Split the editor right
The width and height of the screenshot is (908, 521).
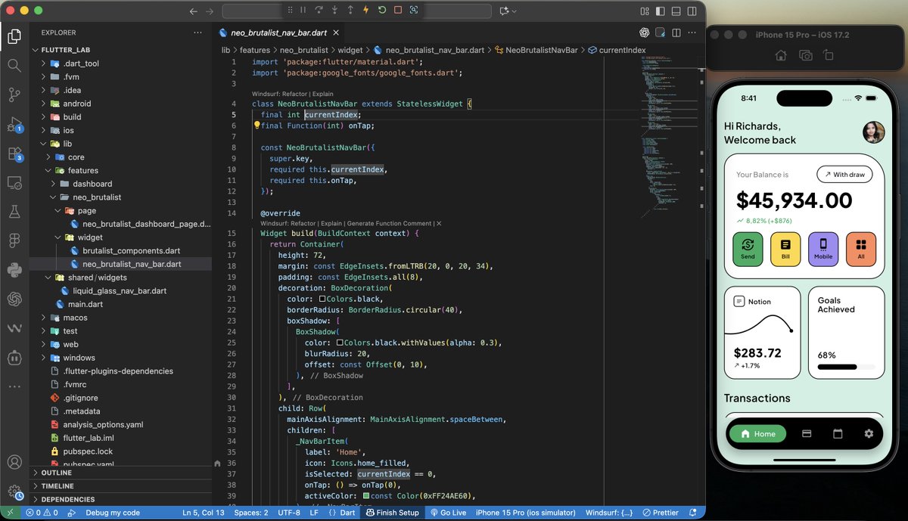click(676, 33)
